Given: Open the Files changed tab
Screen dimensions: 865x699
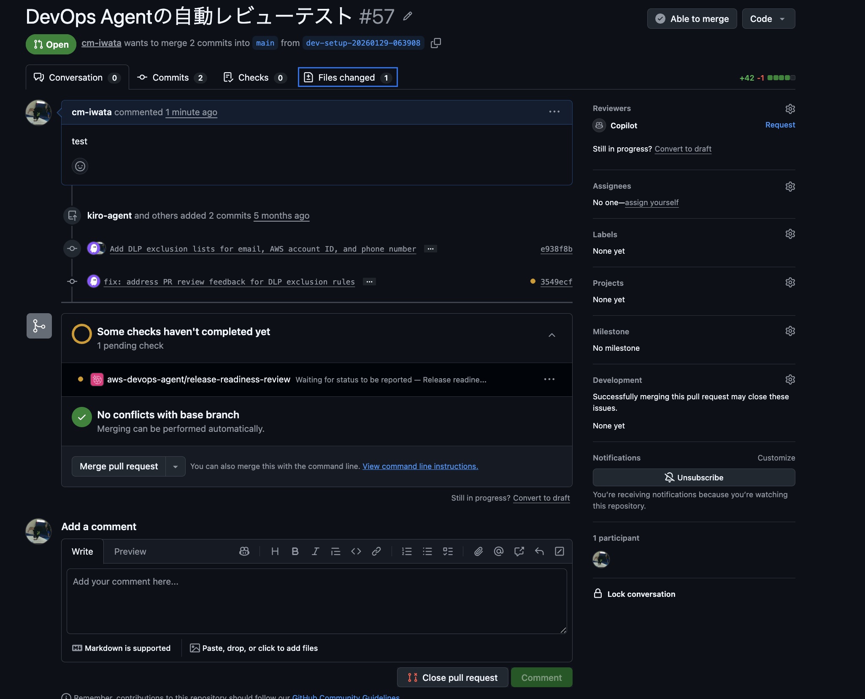Looking at the screenshot, I should pyautogui.click(x=348, y=77).
